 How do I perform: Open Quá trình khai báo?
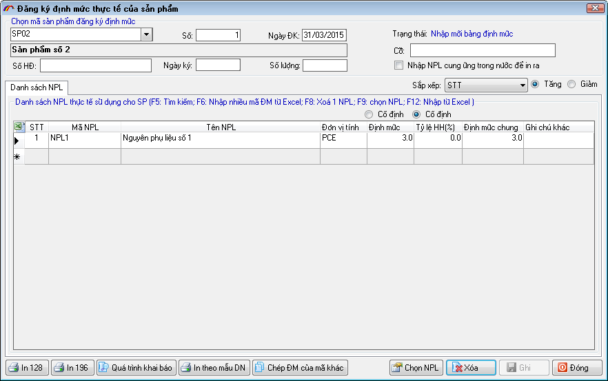[x=136, y=368]
